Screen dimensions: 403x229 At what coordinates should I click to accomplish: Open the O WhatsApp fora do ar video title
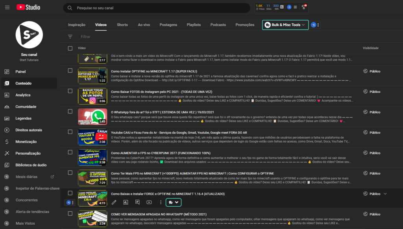pyautogui.click(x=163, y=112)
